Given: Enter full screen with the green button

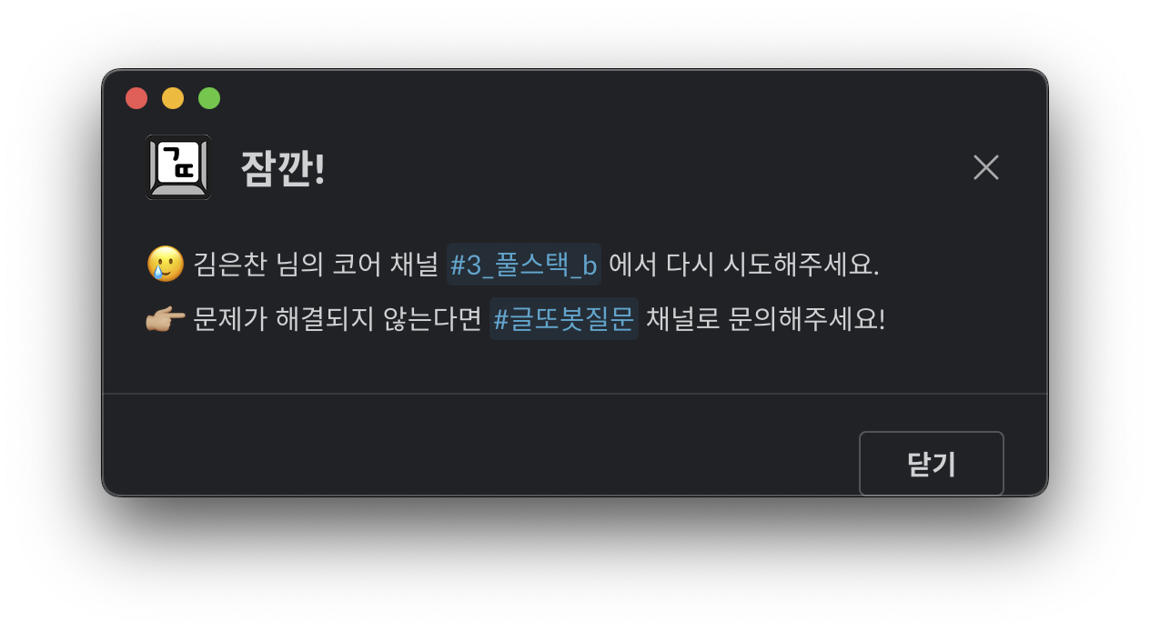Looking at the screenshot, I should pos(209,98).
